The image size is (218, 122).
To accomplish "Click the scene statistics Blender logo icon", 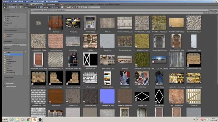I will coord(62,4).
